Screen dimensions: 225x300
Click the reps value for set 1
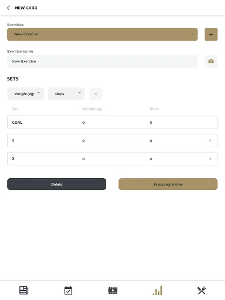151,141
